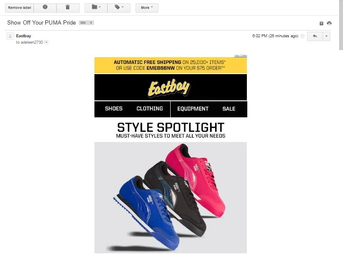Click the PUMA sneakers image
343x255 pixels.
tap(171, 197)
